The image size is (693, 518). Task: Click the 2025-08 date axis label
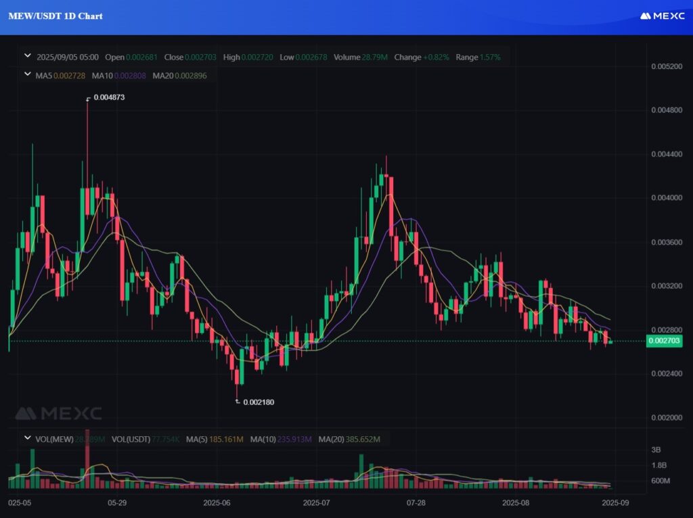pos(516,502)
